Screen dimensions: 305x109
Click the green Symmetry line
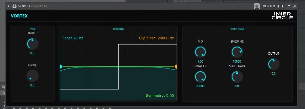pyautogui.click(x=118, y=66)
